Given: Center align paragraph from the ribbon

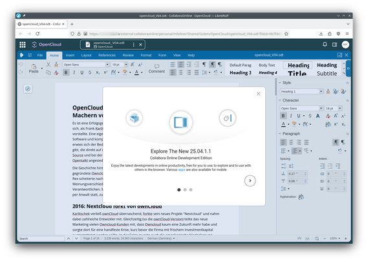Looking at the screenshot, I should click(x=180, y=72).
